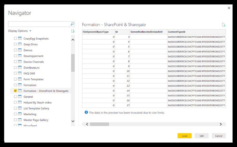The height and width of the screenshot is (147, 237).
Task: Enable the Form Templates checkbox
Action: coord(15,79)
